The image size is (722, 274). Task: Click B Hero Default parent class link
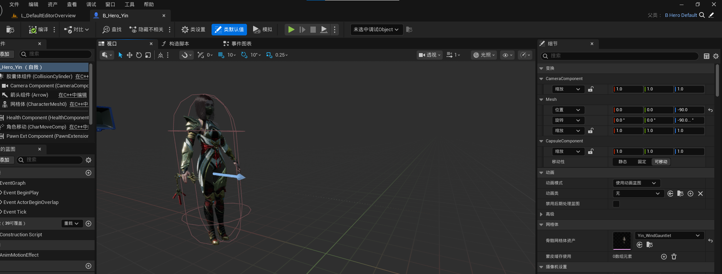pos(681,15)
